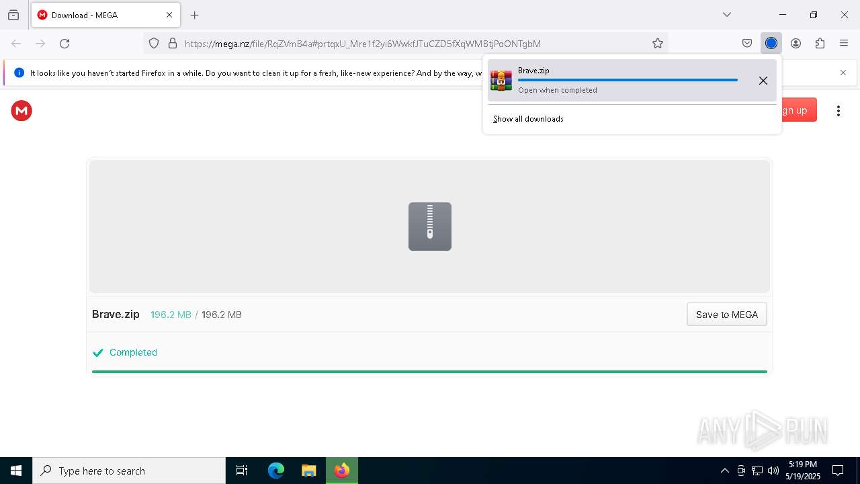Click the Type here to search box
Screen dimensions: 860x484
129,471
